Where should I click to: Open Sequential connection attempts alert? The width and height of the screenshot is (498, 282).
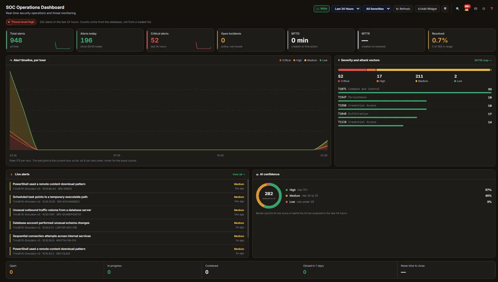click(128, 238)
